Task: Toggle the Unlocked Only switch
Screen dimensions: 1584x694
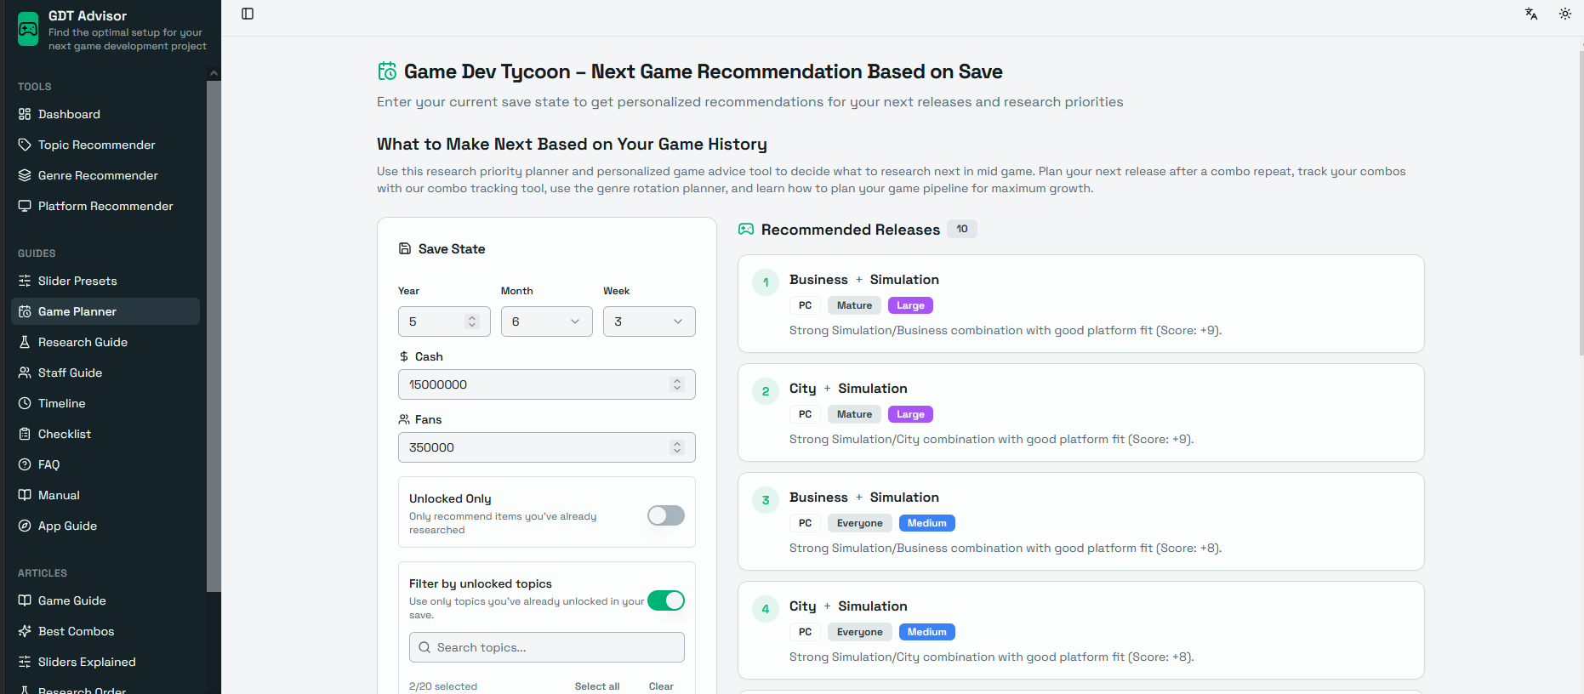Action: (x=665, y=515)
